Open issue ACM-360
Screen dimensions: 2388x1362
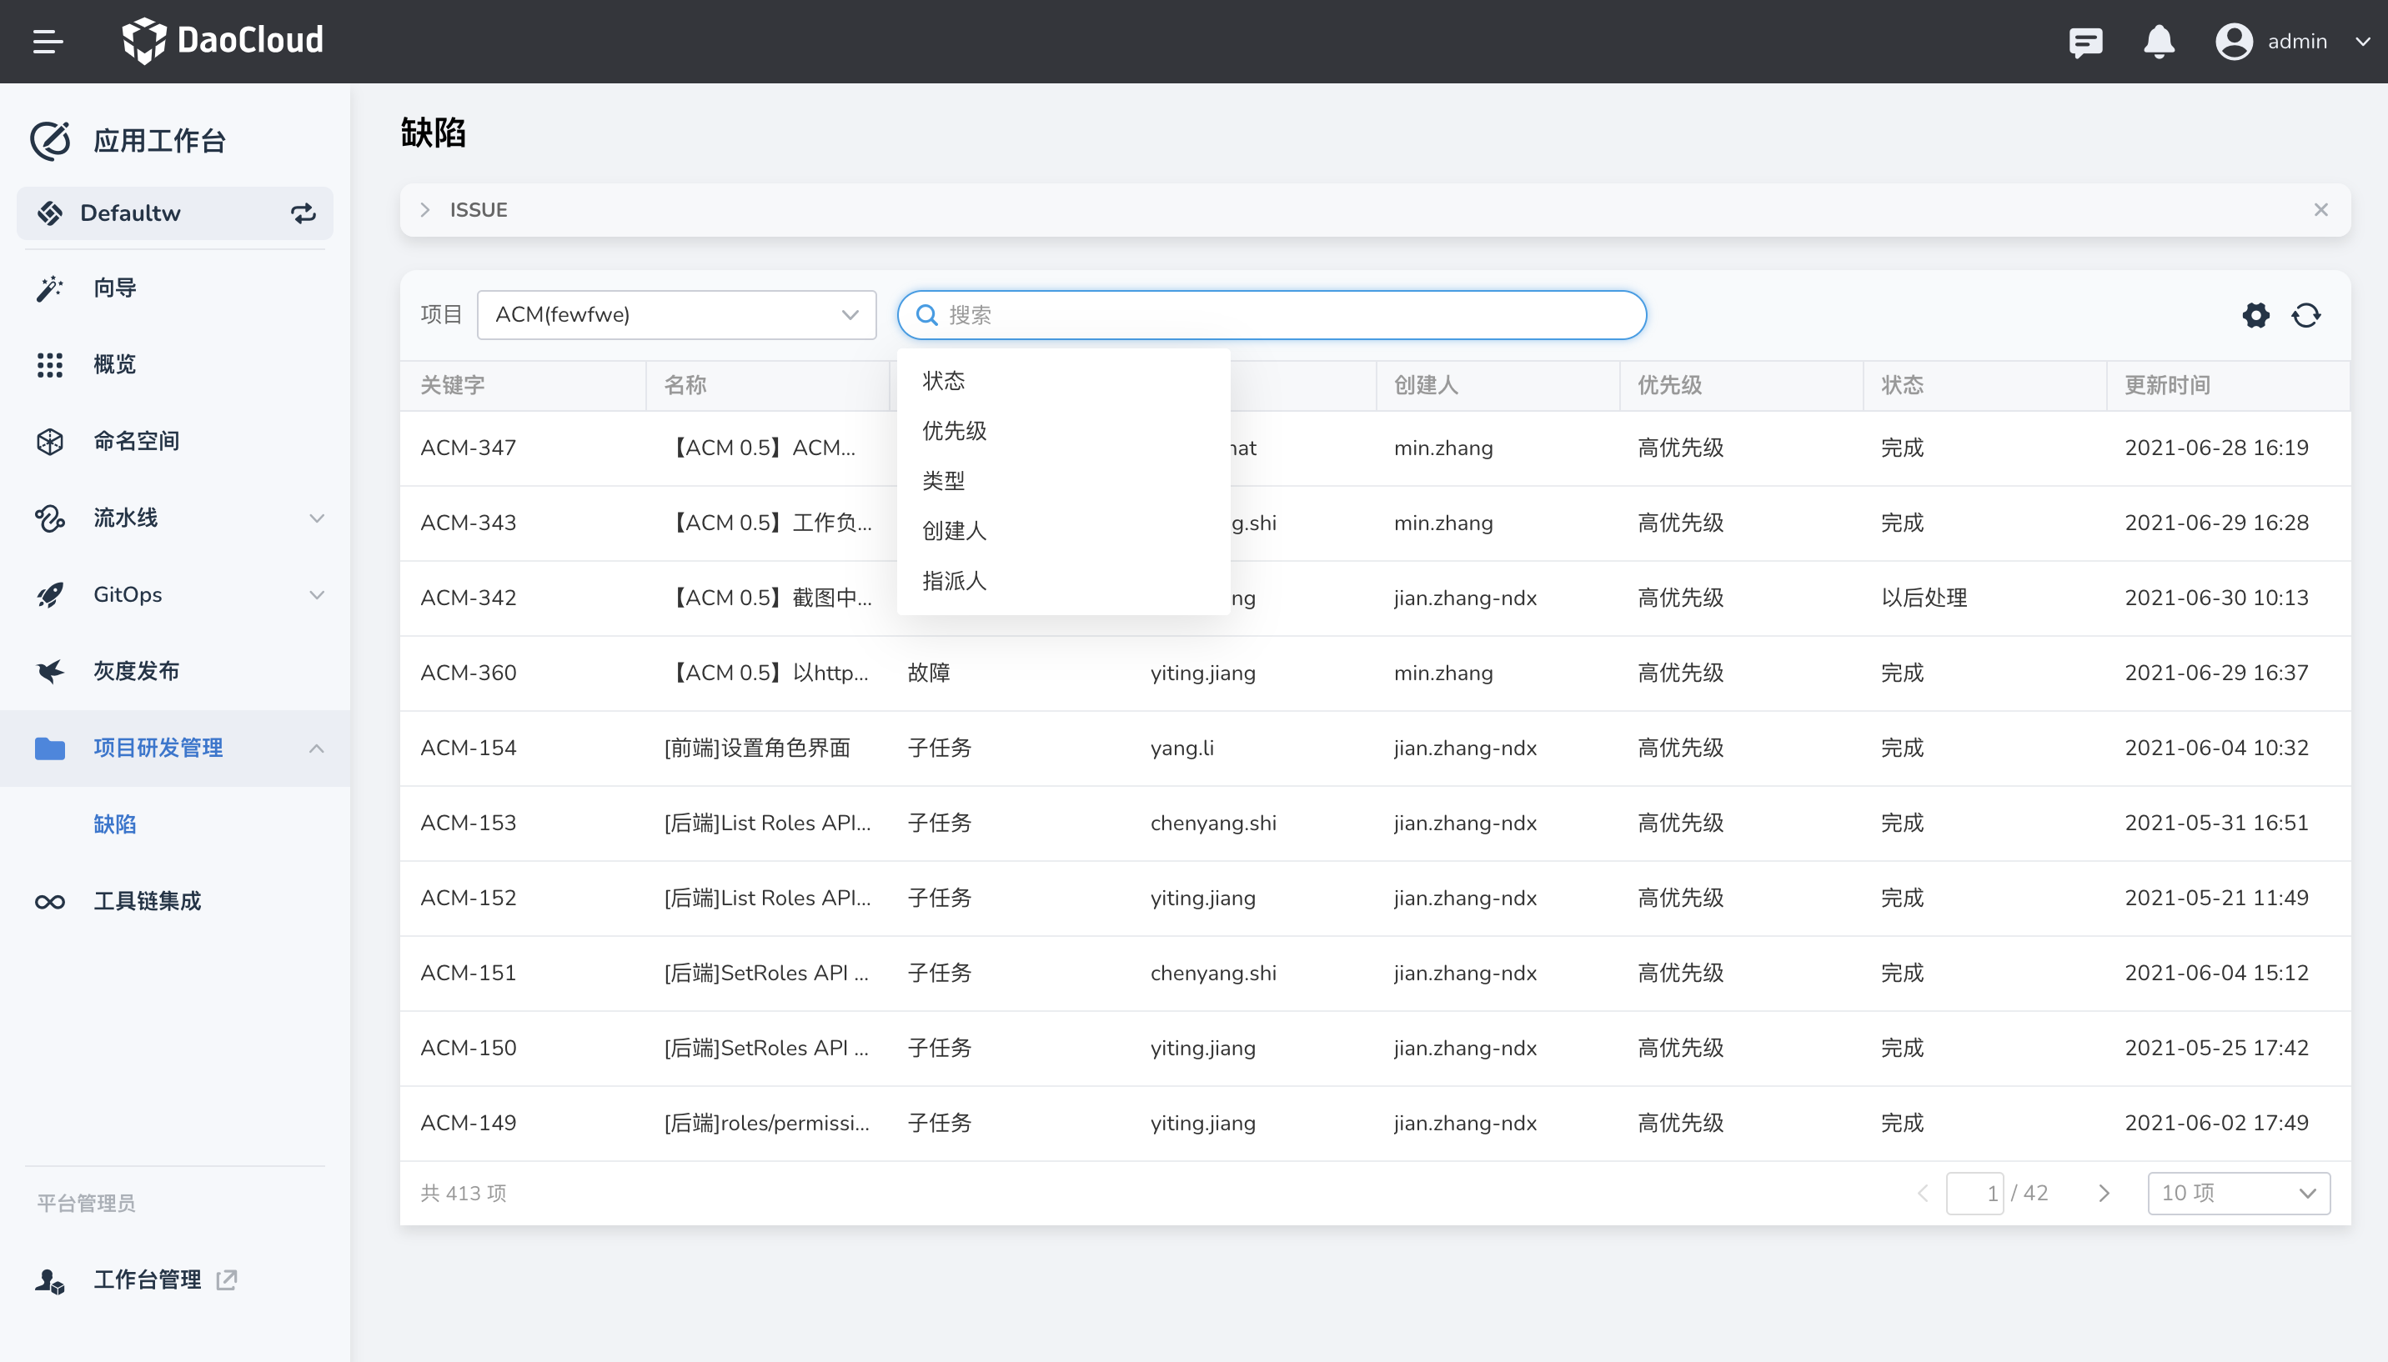pyautogui.click(x=469, y=673)
